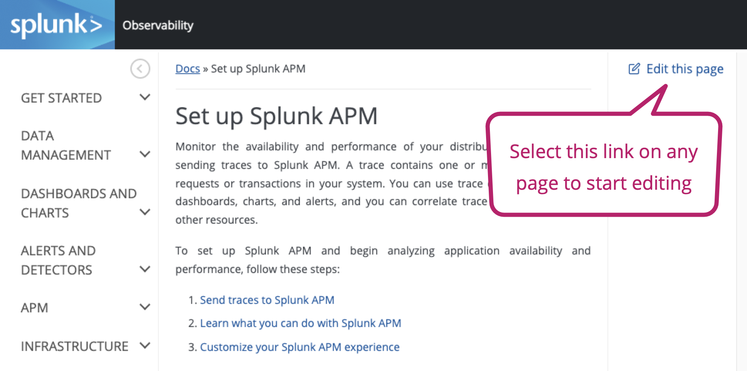This screenshot has width=747, height=371.
Task: Click Customize your Splunk APM experience
Action: [x=299, y=347]
